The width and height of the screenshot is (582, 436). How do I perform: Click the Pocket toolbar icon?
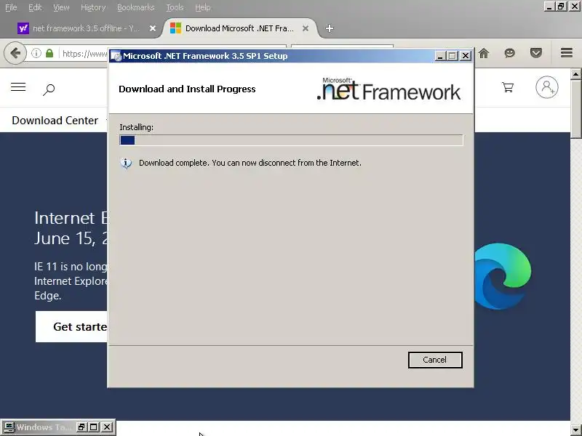[536, 53]
